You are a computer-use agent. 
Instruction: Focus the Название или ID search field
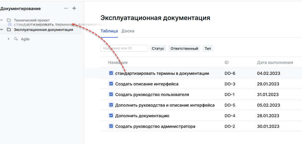coord(124,48)
